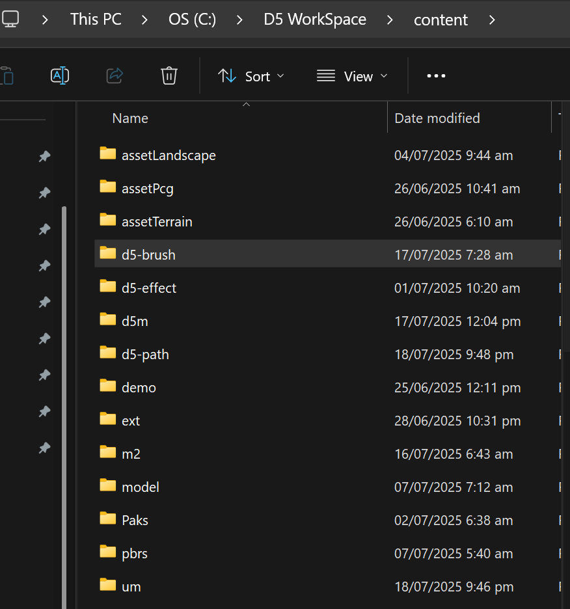Click the ext folder icon
Screen dimensions: 570x609
point(107,419)
